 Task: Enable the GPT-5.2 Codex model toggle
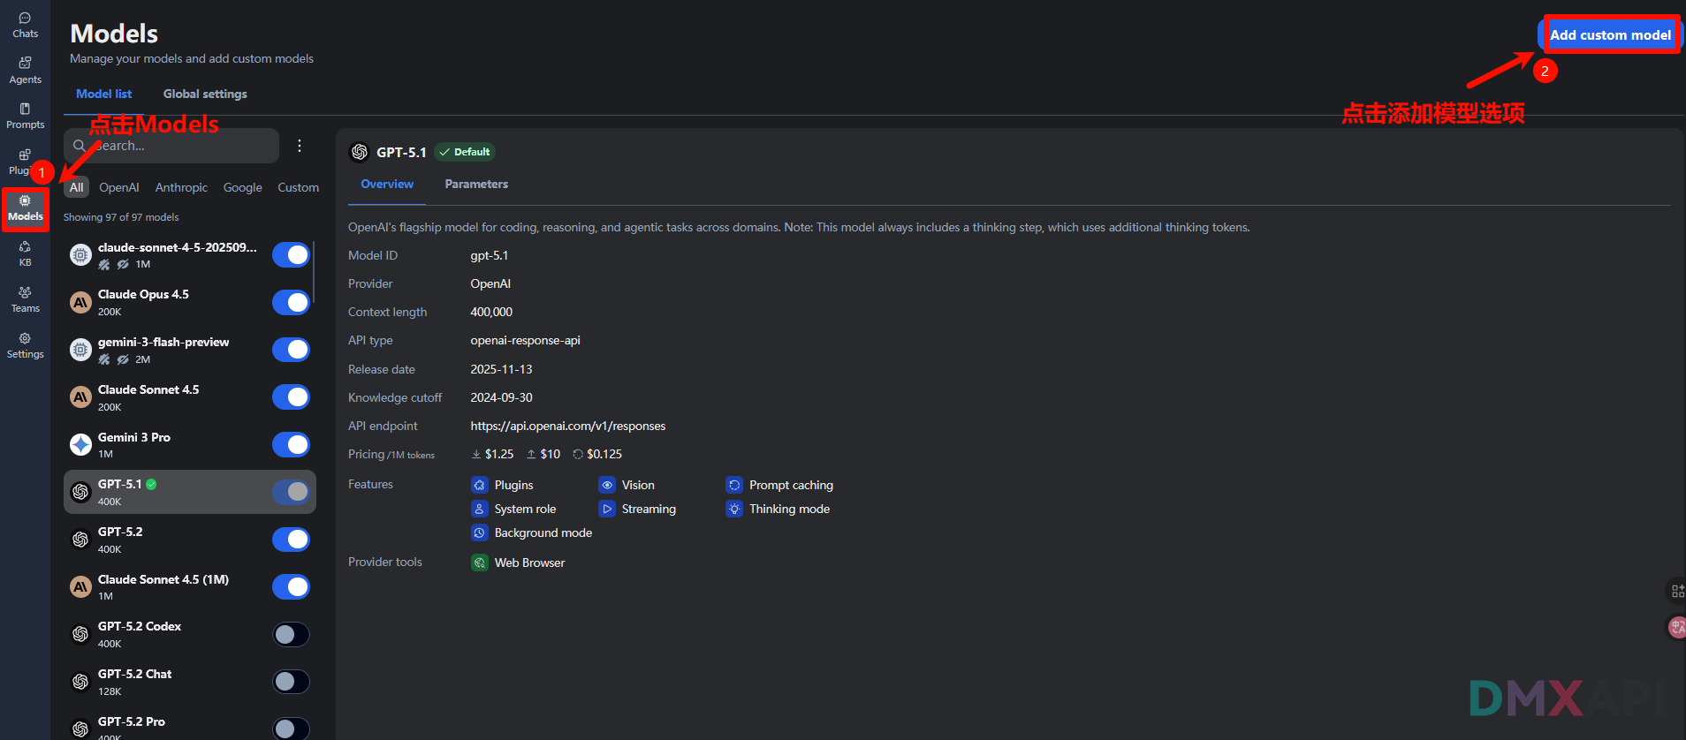pos(291,634)
